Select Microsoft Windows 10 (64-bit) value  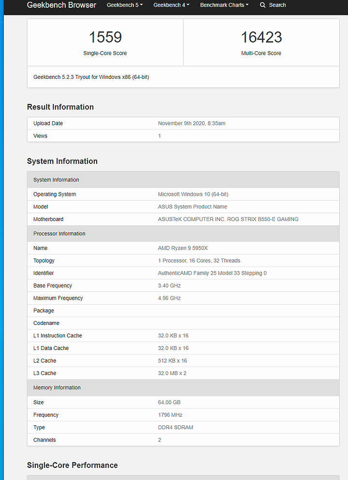193,194
